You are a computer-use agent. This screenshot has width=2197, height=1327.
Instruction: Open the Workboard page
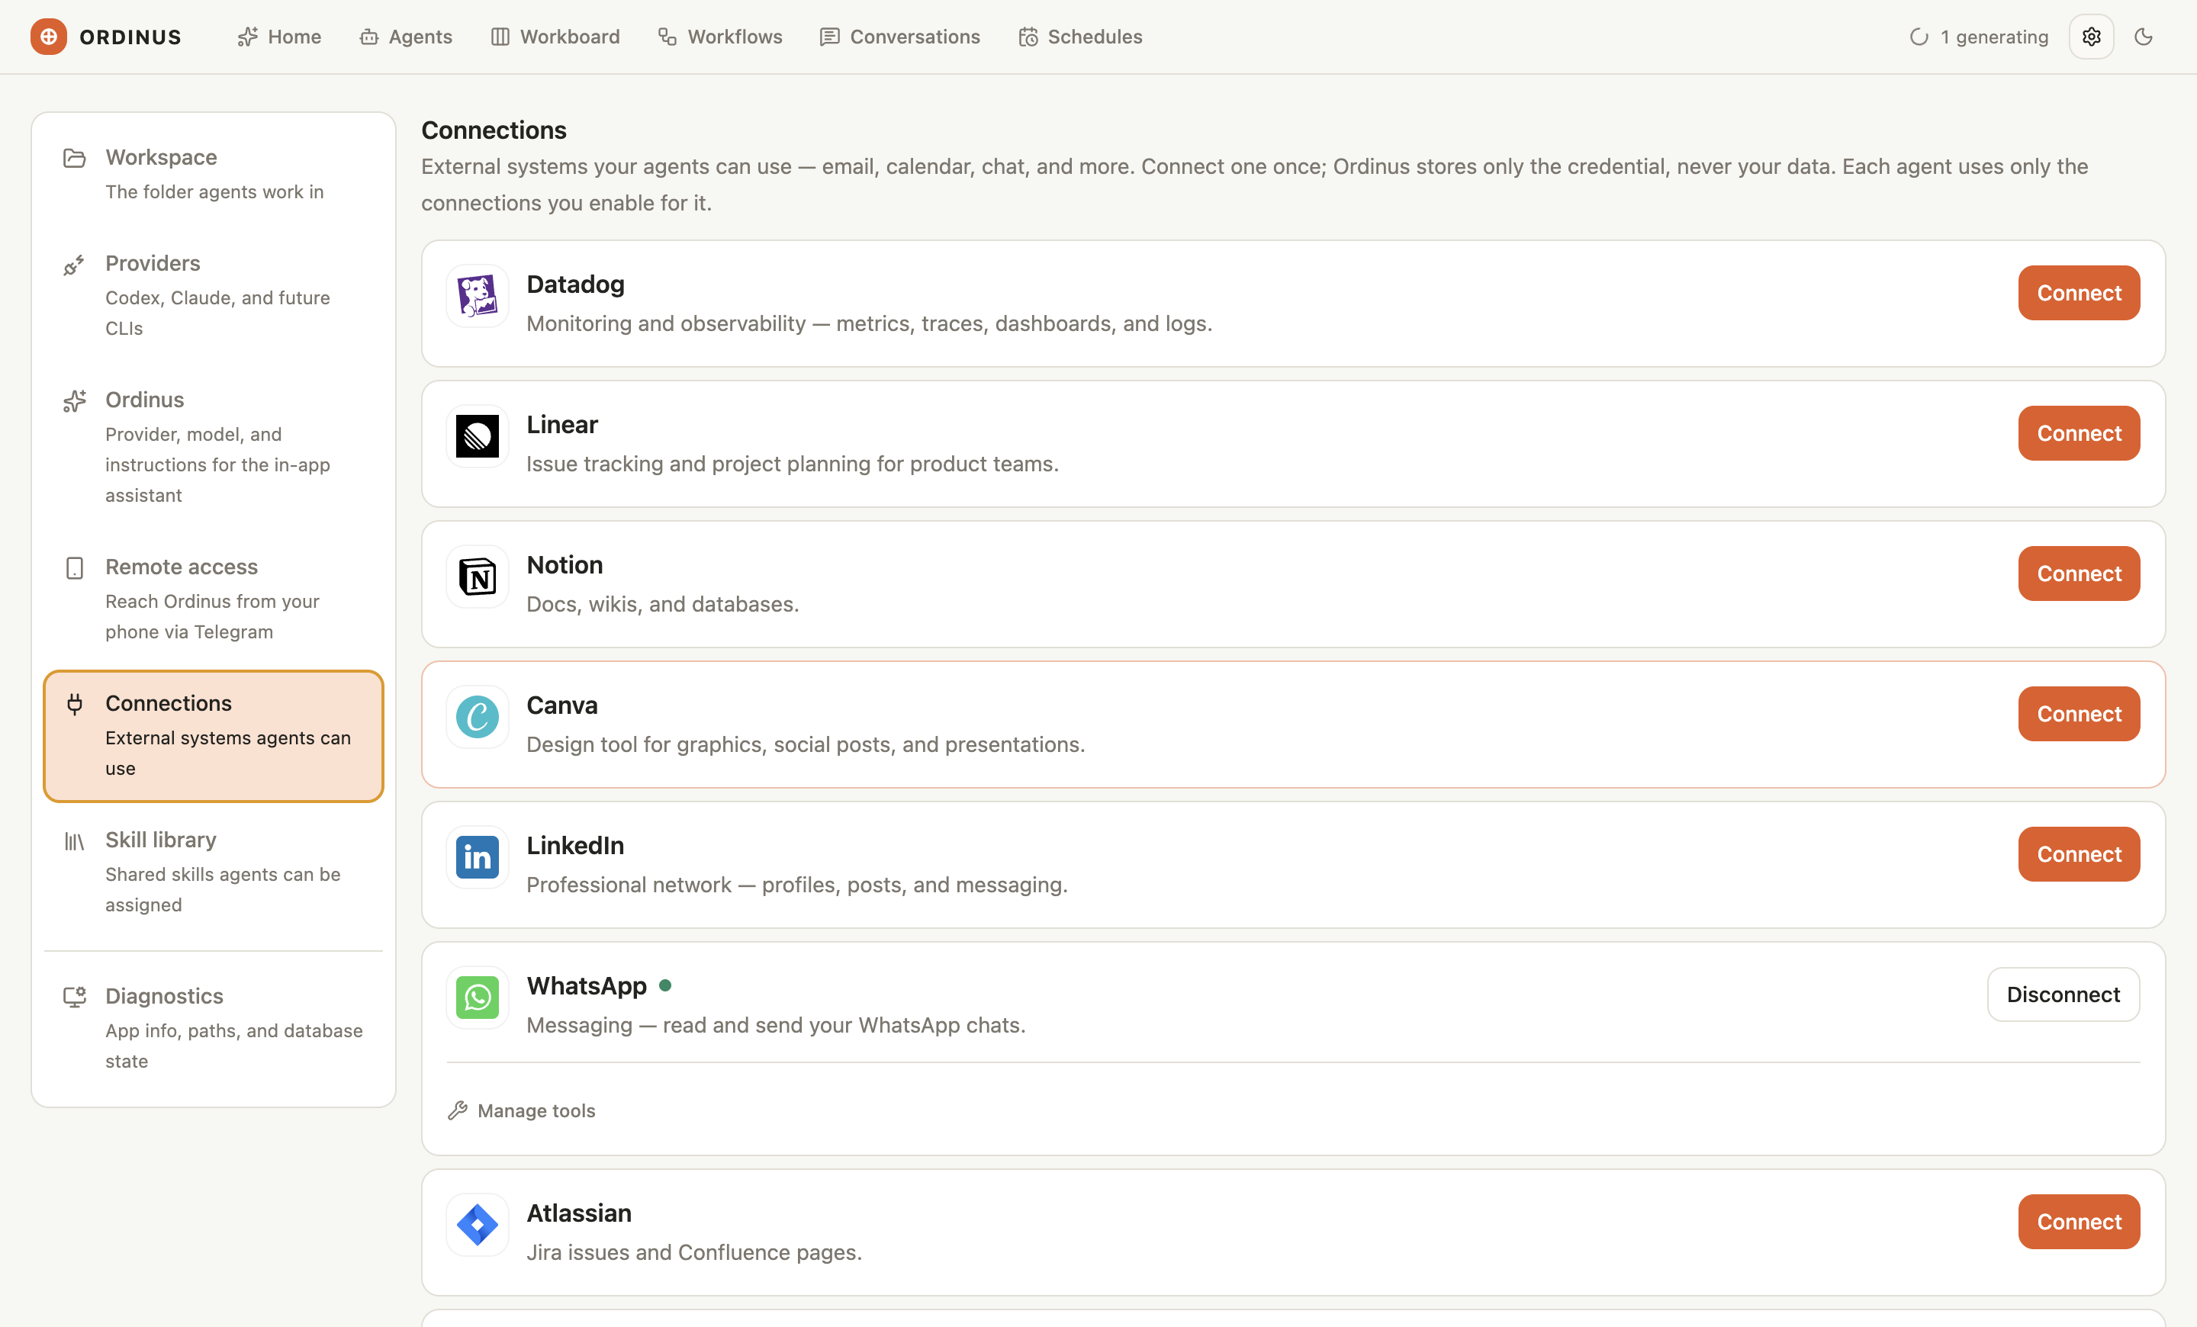[x=555, y=37]
